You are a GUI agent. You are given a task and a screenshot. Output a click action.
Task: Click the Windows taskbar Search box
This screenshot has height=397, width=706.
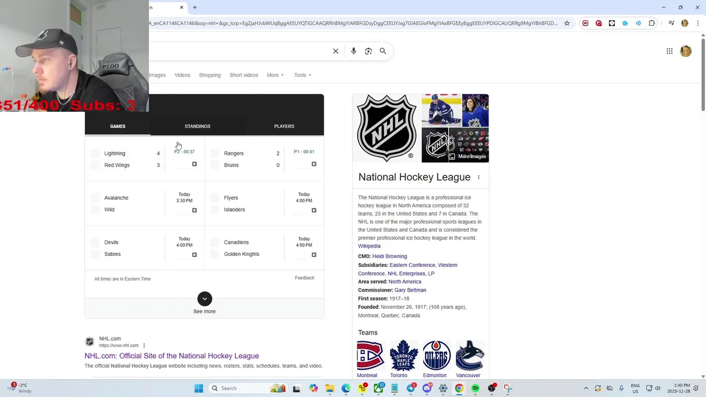(247, 388)
